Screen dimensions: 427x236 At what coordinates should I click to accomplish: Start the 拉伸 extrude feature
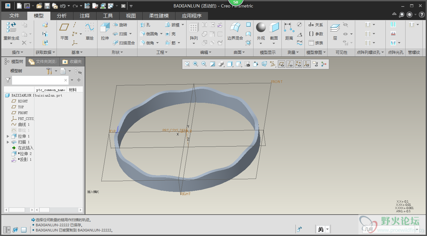[105, 31]
